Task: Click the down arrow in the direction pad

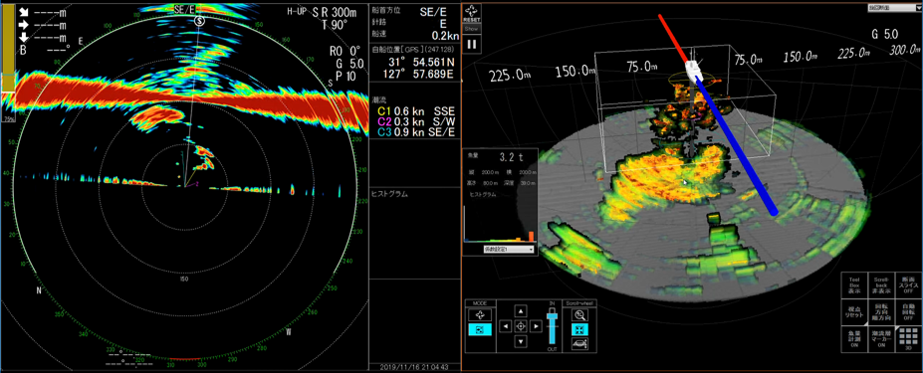Action: (x=521, y=341)
